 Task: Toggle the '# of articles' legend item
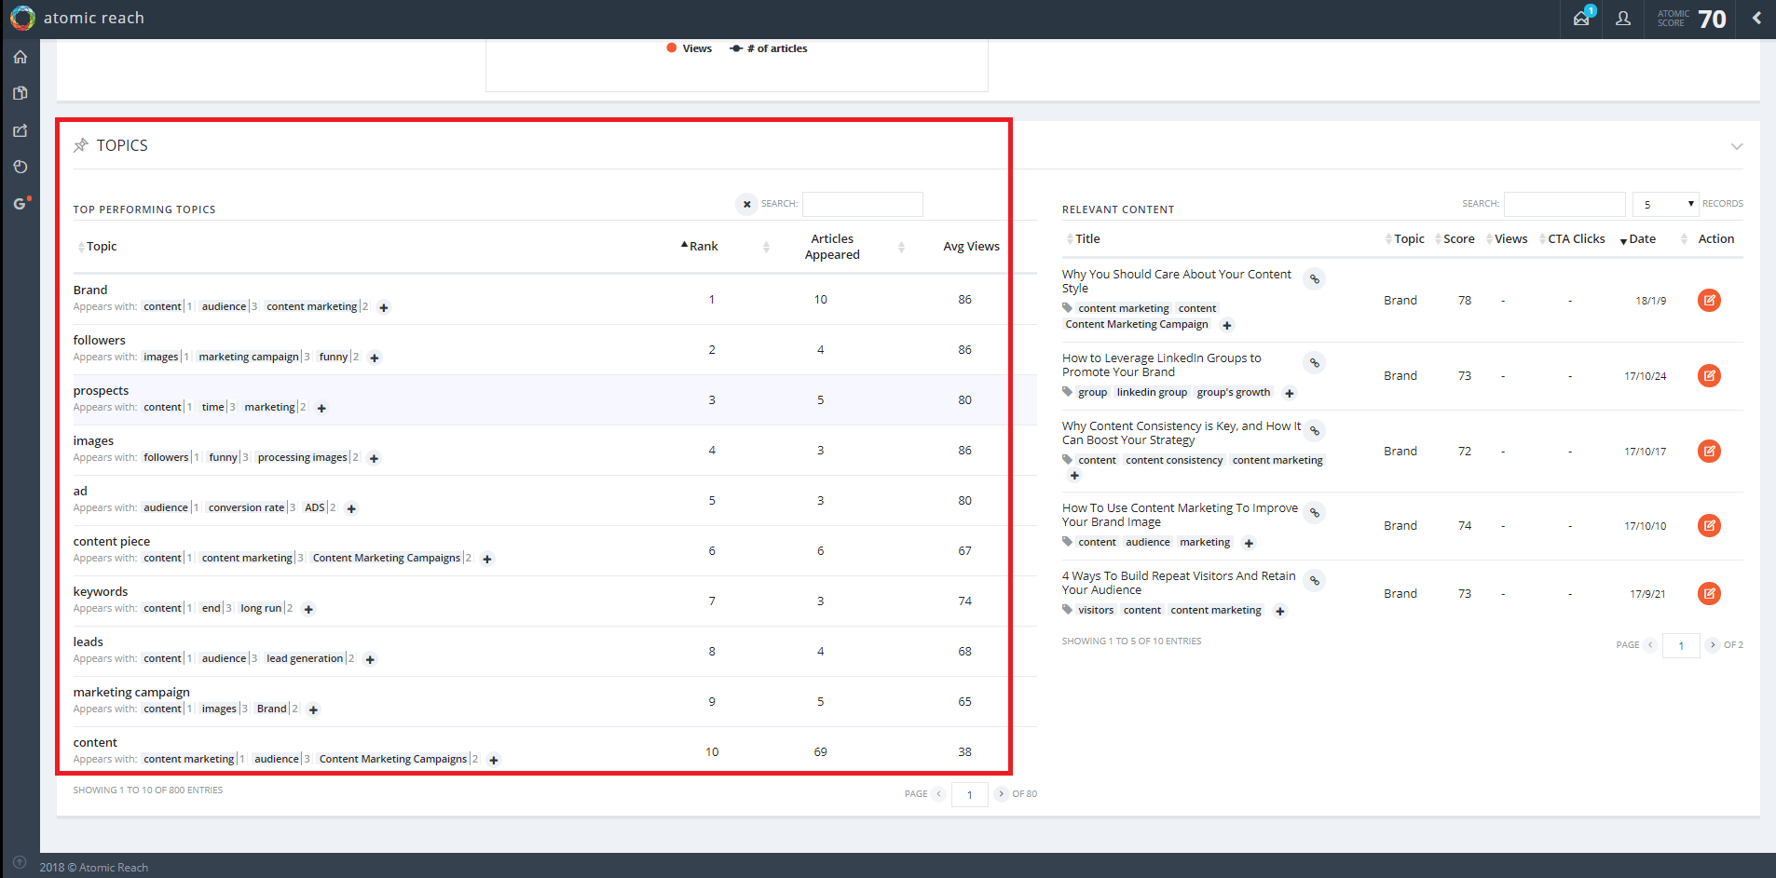(769, 48)
